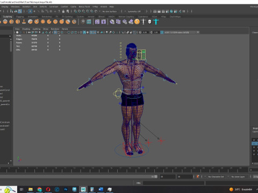Viewport: 258px width, 193px height.
Task: Open the ACES SDR-video view transform dropdown arrow
Action: coord(198,32)
